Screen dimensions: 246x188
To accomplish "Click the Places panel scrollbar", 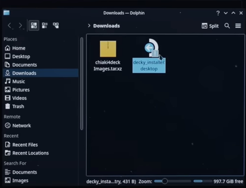I will (x=82, y=84).
